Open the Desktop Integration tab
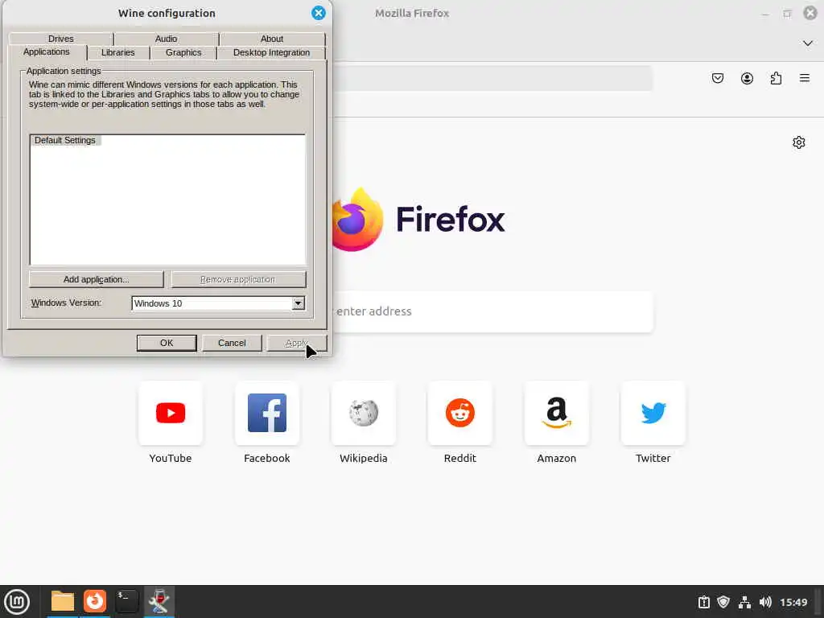The width and height of the screenshot is (824, 618). (x=272, y=52)
